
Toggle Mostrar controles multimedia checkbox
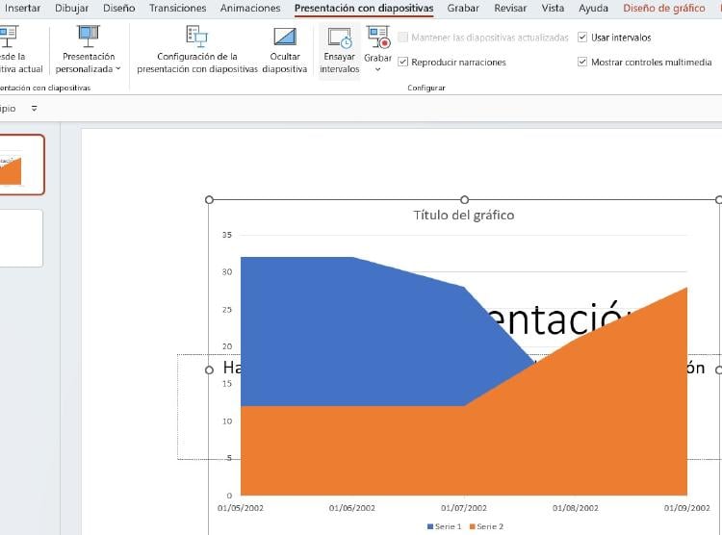click(583, 63)
